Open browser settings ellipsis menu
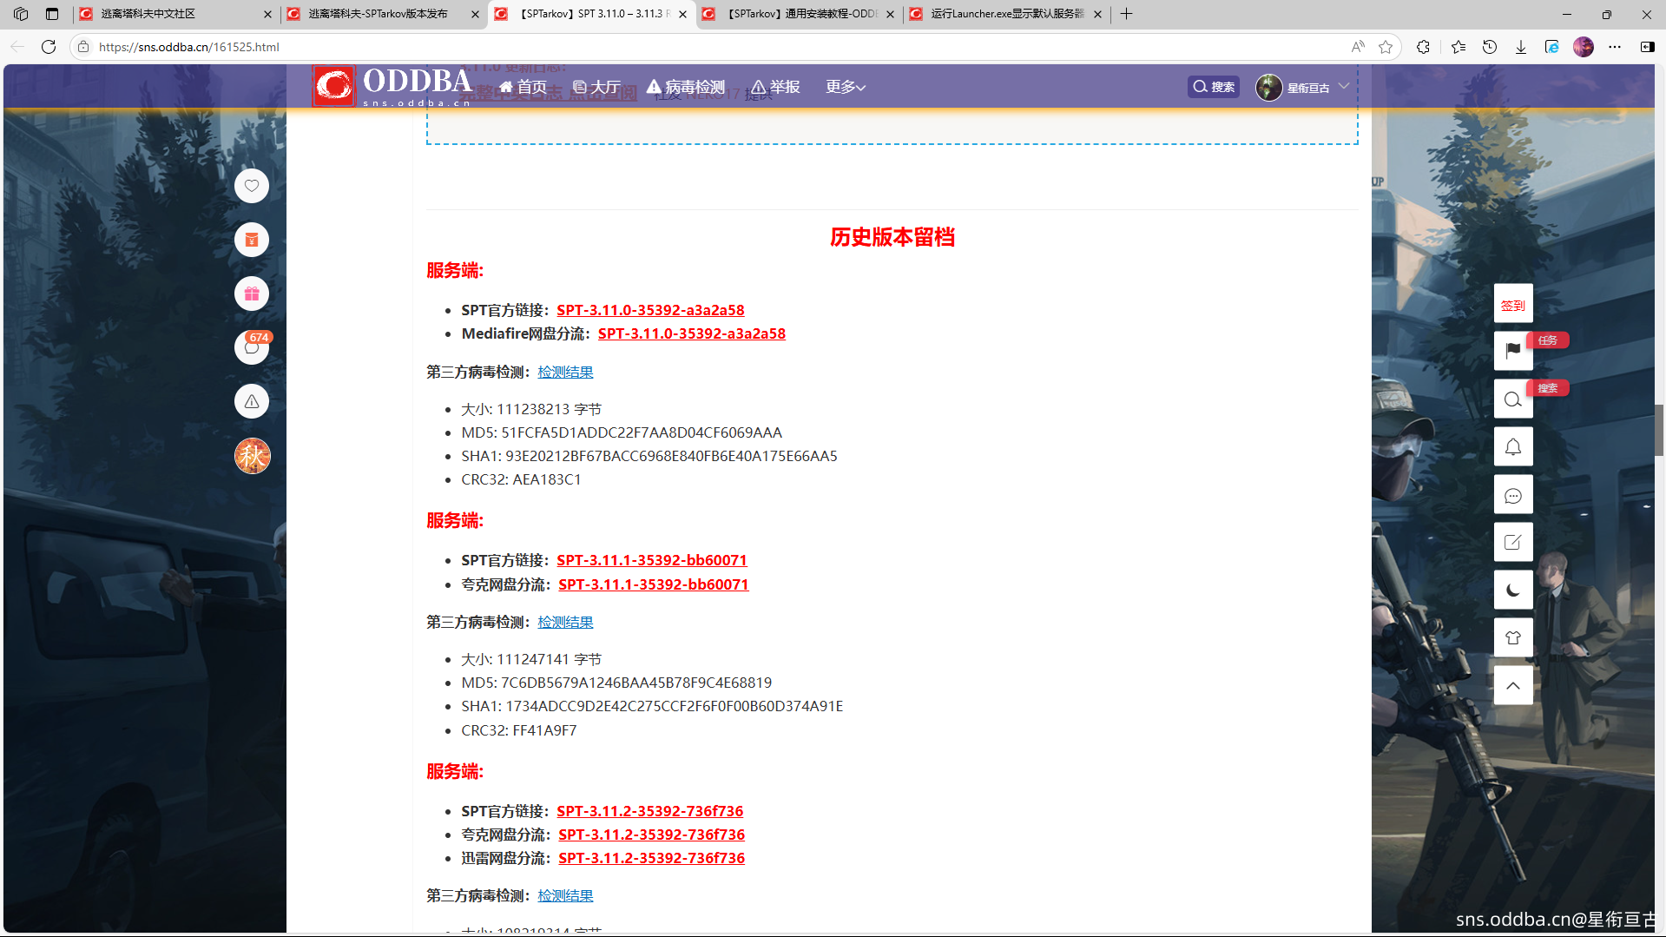1666x937 pixels. (x=1615, y=47)
